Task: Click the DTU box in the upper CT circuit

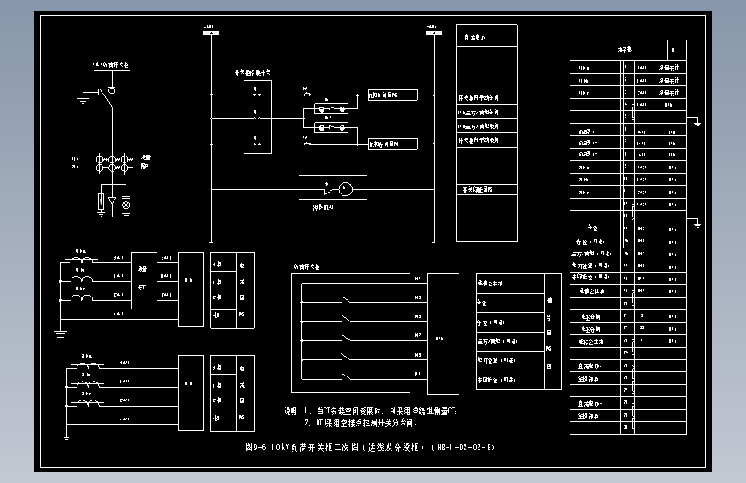Action: [191, 289]
